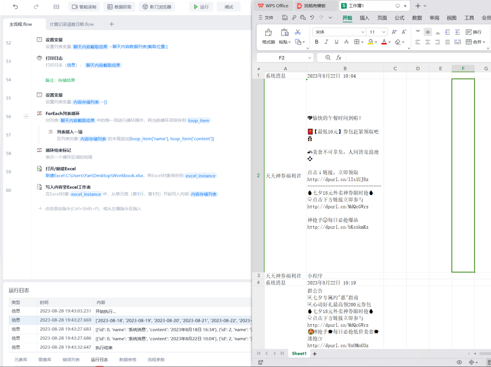The image size is (491, 367).
Task: Click the eraser clear-format icon
Action: tap(398, 42)
